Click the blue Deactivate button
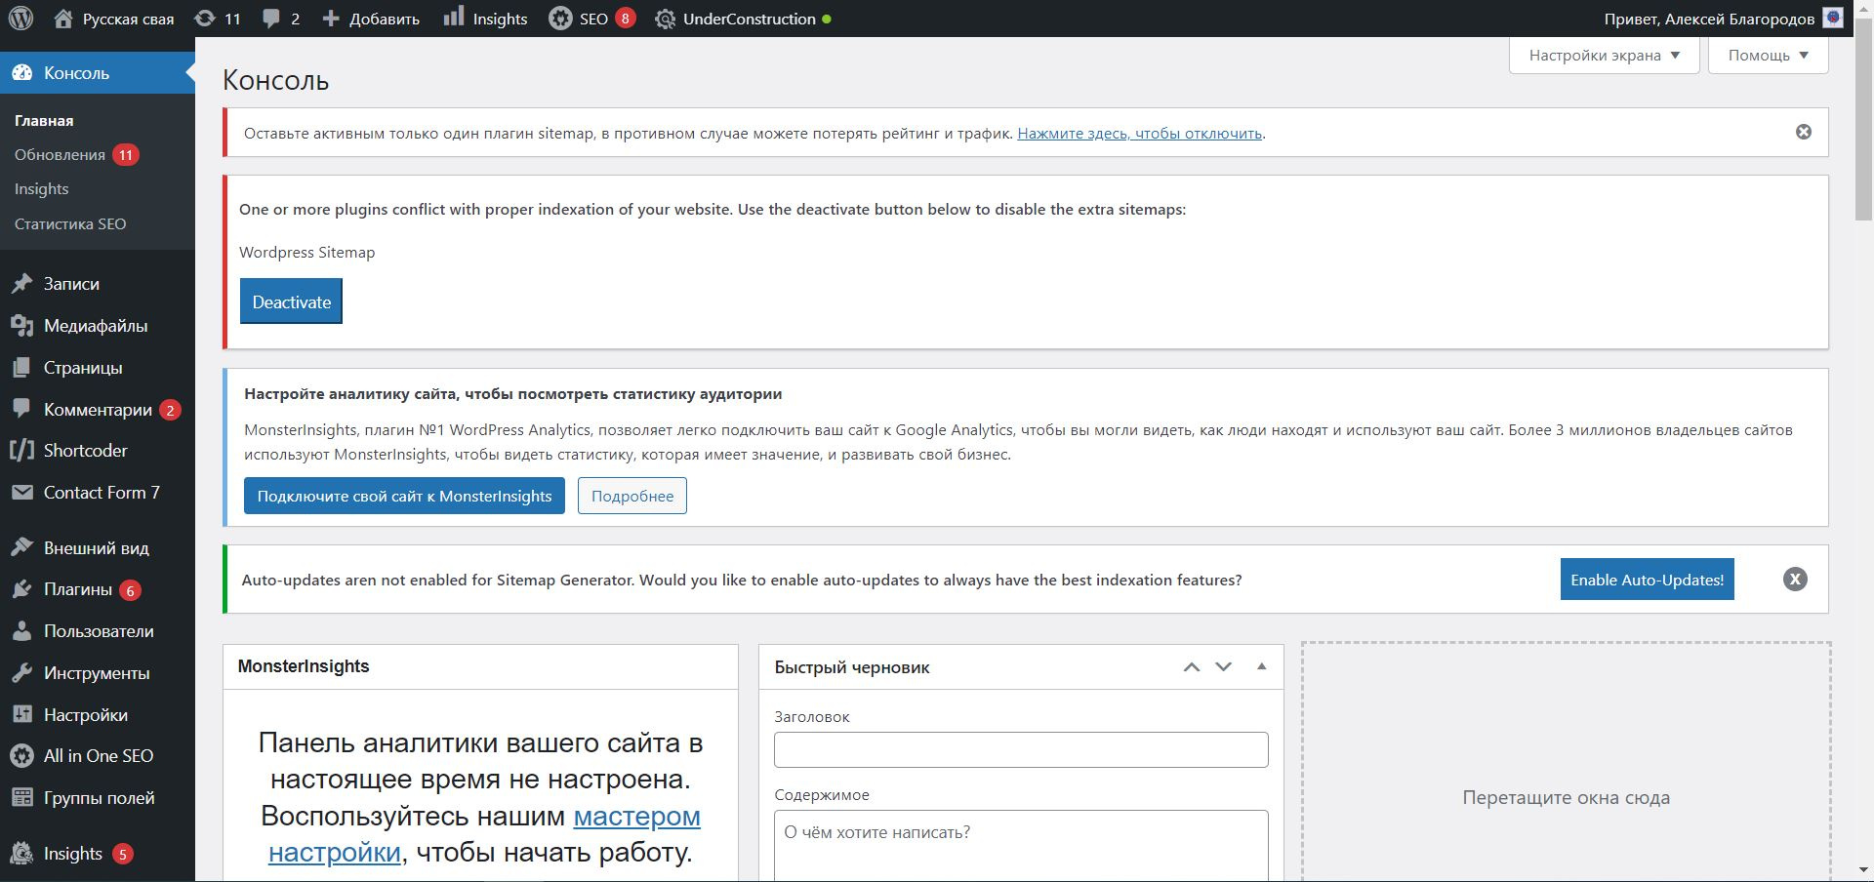 tap(291, 301)
